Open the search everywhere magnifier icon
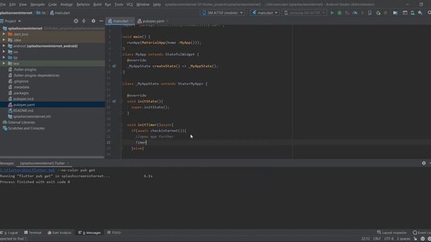Viewport: 431px width, 242px height. [x=429, y=13]
